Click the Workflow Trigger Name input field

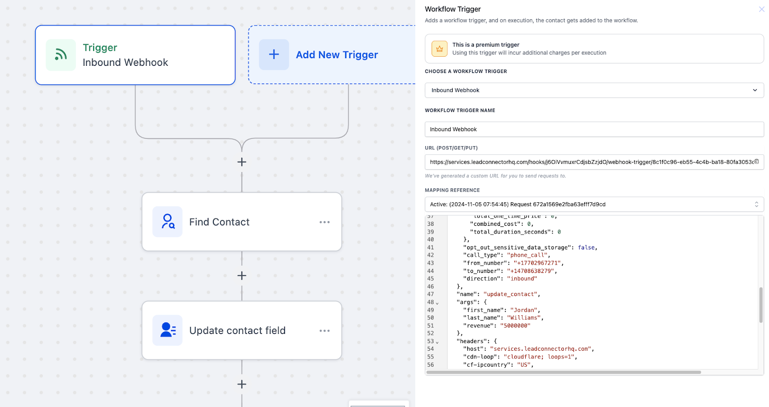pyautogui.click(x=594, y=129)
